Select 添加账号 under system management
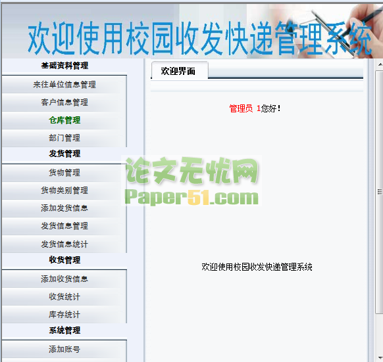The height and width of the screenshot is (362, 383). (x=64, y=350)
